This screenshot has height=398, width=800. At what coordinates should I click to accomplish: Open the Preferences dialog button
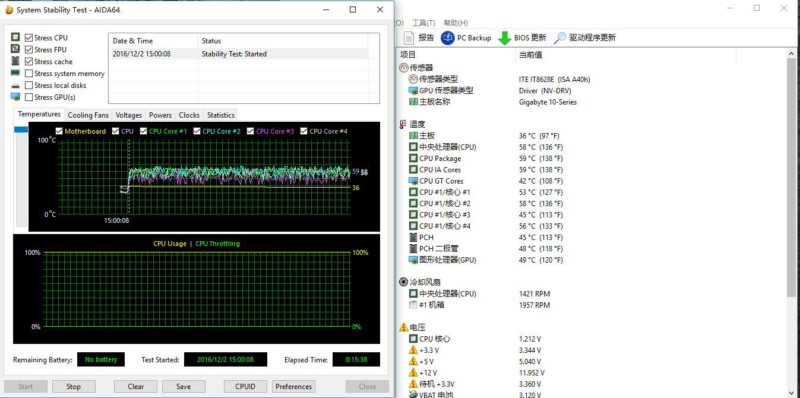pyautogui.click(x=293, y=386)
